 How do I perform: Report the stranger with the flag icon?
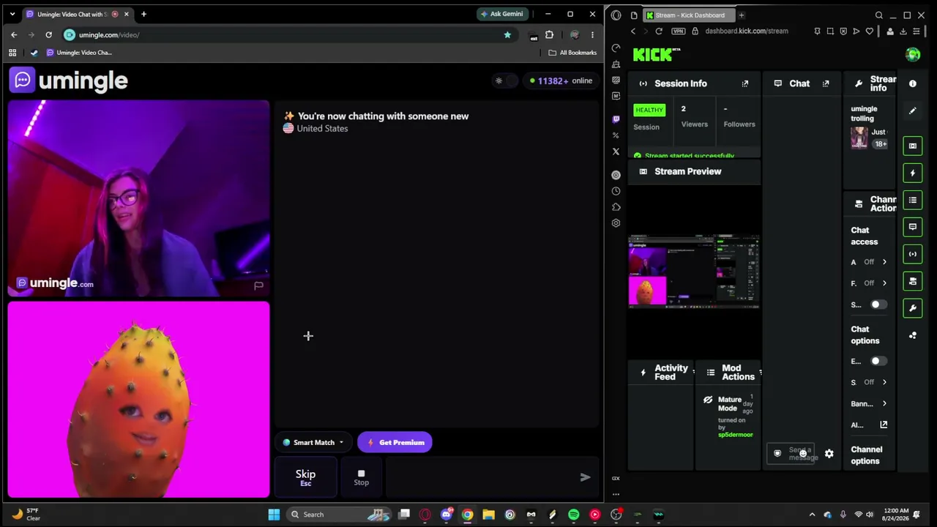258,285
